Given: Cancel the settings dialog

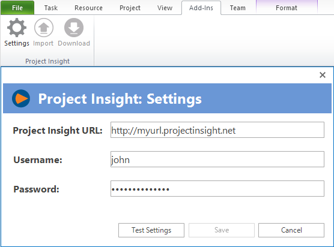Looking at the screenshot, I should coord(291,230).
